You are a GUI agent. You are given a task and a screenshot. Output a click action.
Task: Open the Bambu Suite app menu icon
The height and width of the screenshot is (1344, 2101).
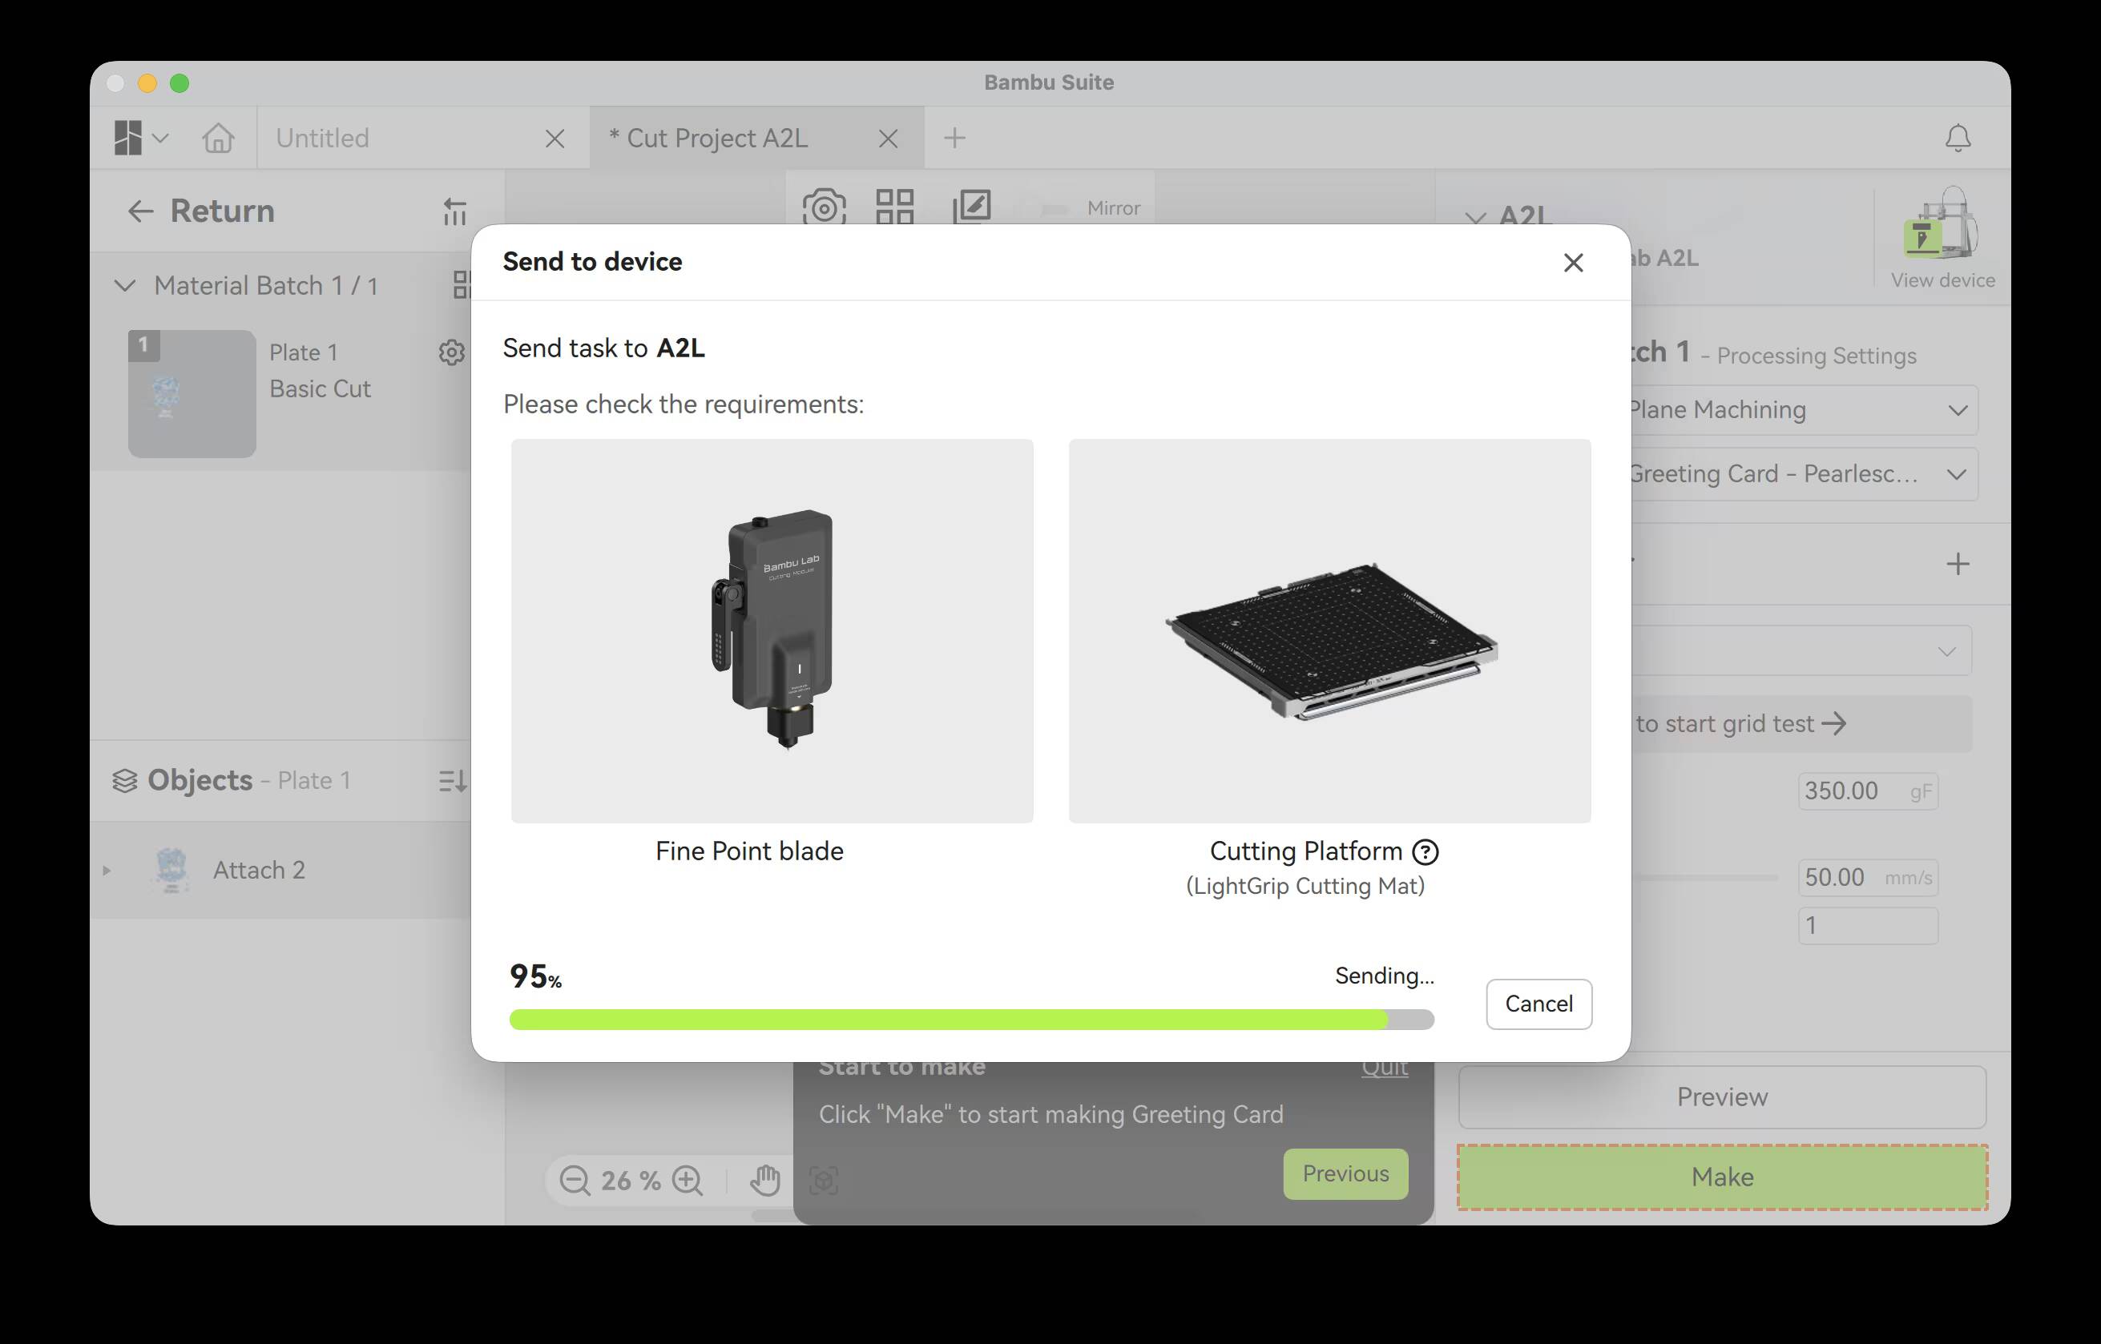coord(140,138)
